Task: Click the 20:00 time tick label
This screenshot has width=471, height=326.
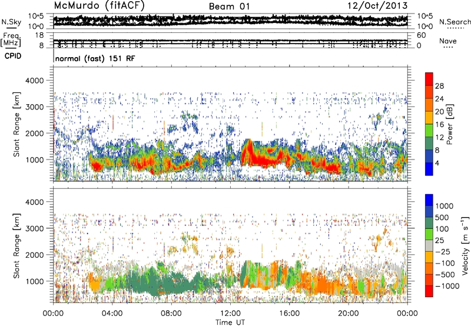Action: pyautogui.click(x=348, y=314)
